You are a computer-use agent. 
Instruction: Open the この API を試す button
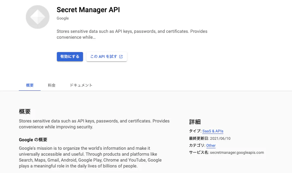point(107,56)
